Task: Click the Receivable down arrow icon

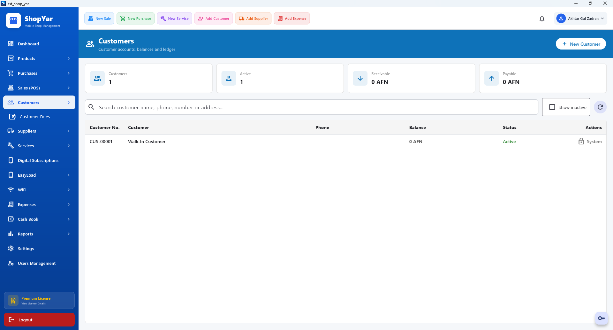Action: pyautogui.click(x=360, y=78)
